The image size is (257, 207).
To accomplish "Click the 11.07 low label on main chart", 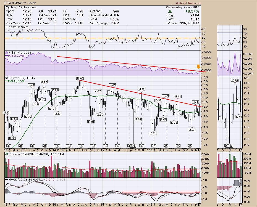I will pos(192,130).
